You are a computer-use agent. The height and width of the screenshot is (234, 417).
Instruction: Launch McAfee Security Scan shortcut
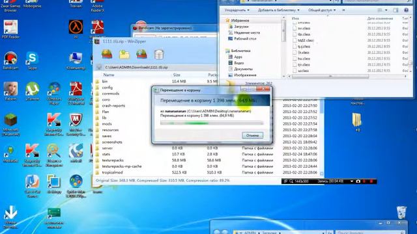pyautogui.click(x=76, y=124)
